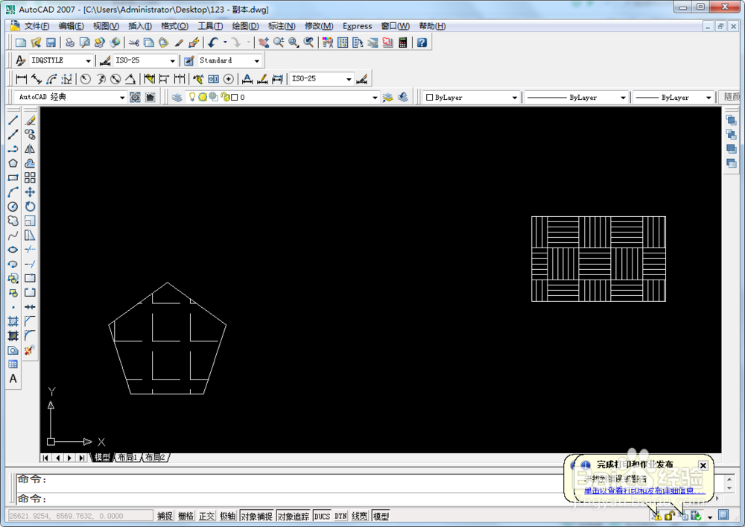
Task: Toggle 对象追踪 object tracking
Action: coord(293,516)
